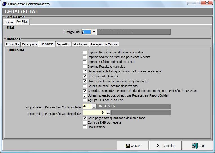
Task: Select the Estamparia tab
Action: pos(29,44)
